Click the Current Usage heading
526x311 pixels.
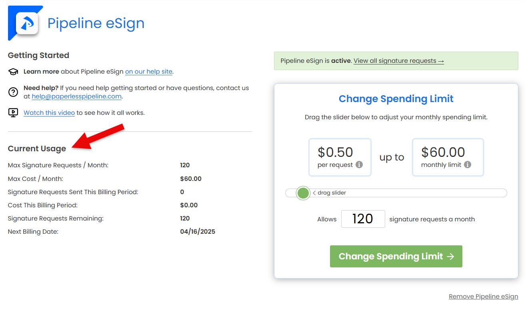(37, 148)
